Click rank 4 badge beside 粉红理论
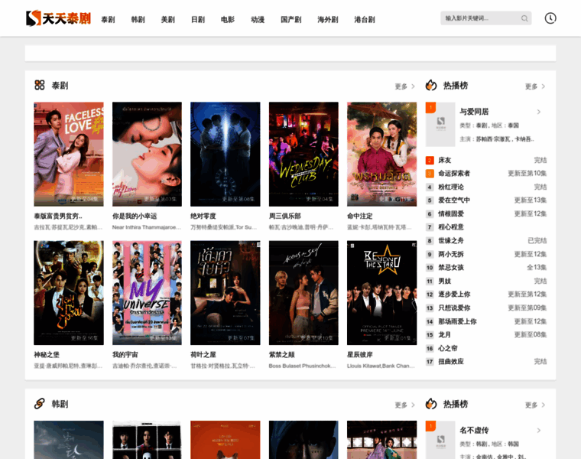Screen dimensions: 581x459 click(x=430, y=187)
